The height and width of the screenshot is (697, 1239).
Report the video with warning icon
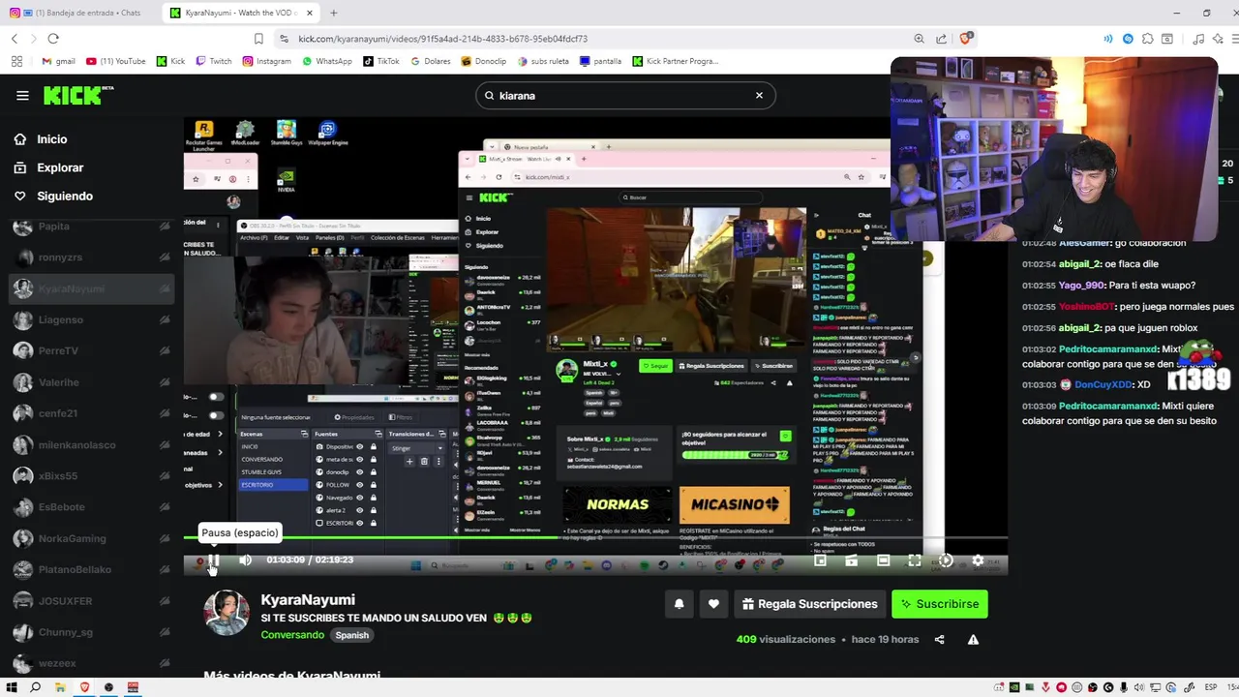point(973,639)
